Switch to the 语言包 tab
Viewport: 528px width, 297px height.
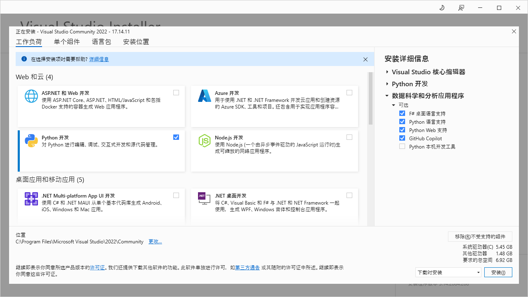[x=101, y=42]
